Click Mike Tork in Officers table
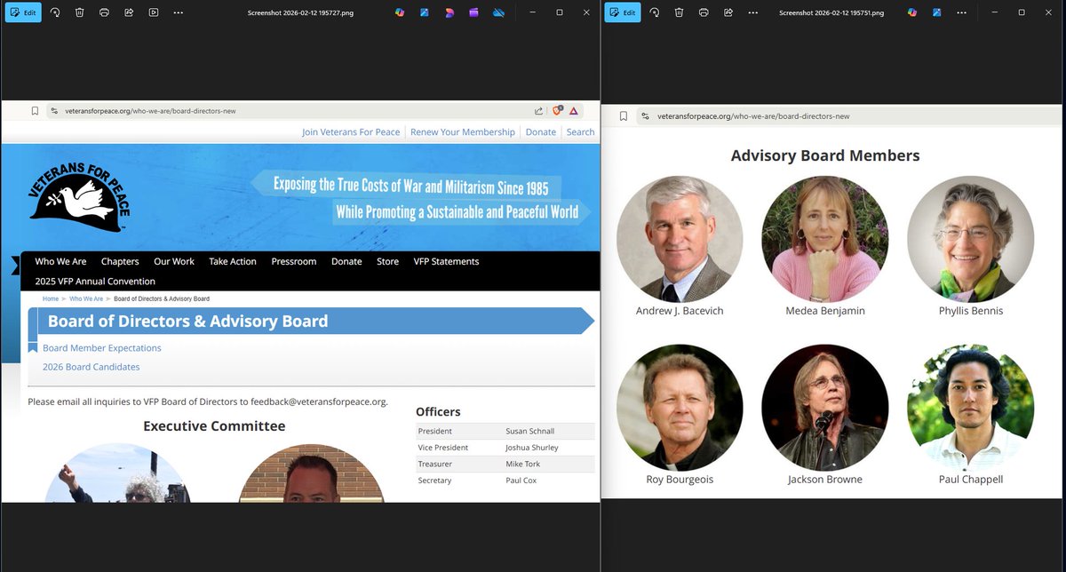Screen dimensions: 1066x572 point(522,464)
